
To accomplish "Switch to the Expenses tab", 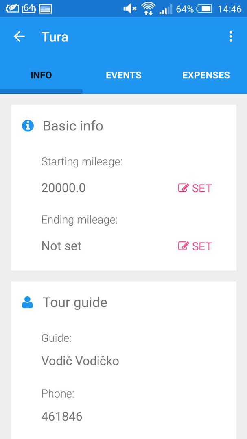I will point(206,75).
